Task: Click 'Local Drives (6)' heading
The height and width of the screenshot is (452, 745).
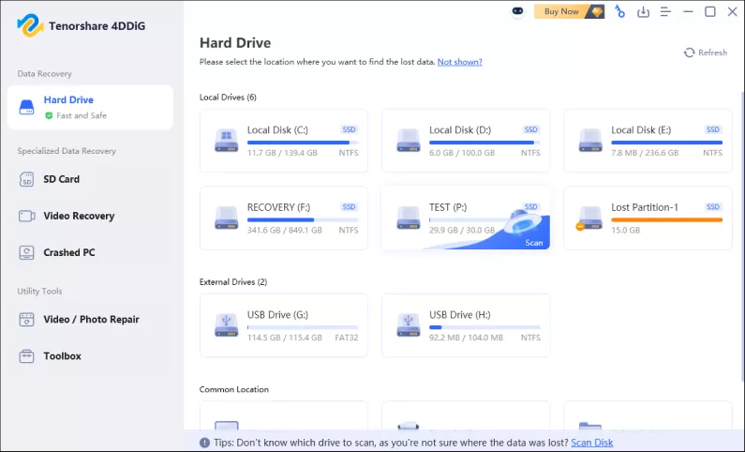Action: [x=228, y=98]
